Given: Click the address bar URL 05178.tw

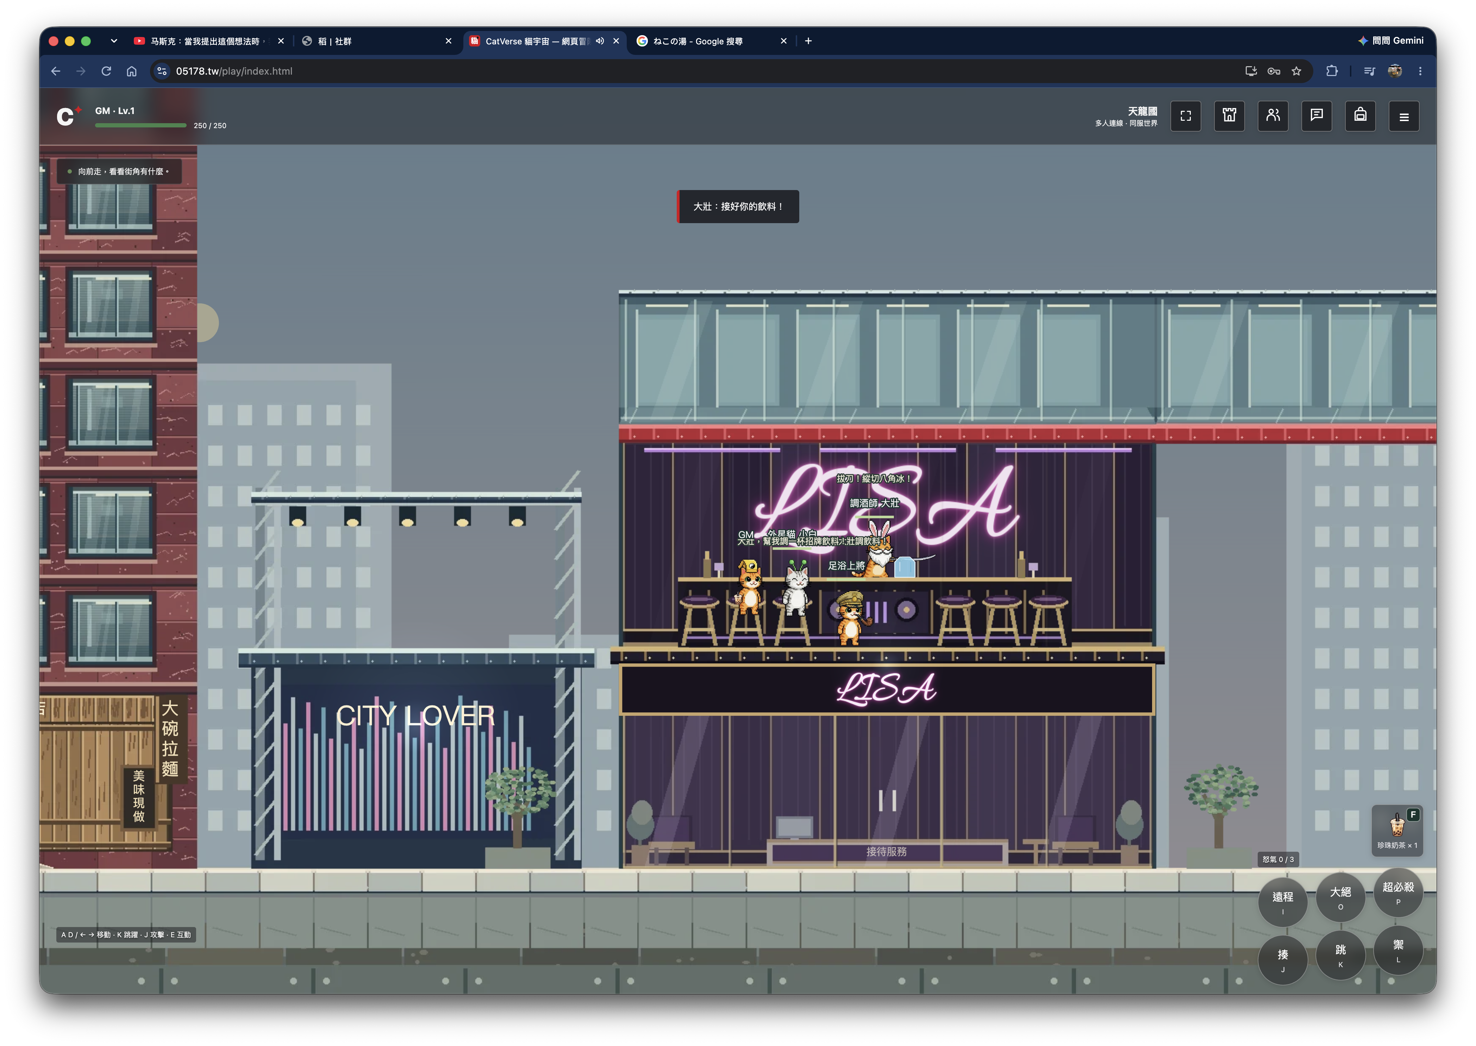Looking at the screenshot, I should [x=234, y=71].
